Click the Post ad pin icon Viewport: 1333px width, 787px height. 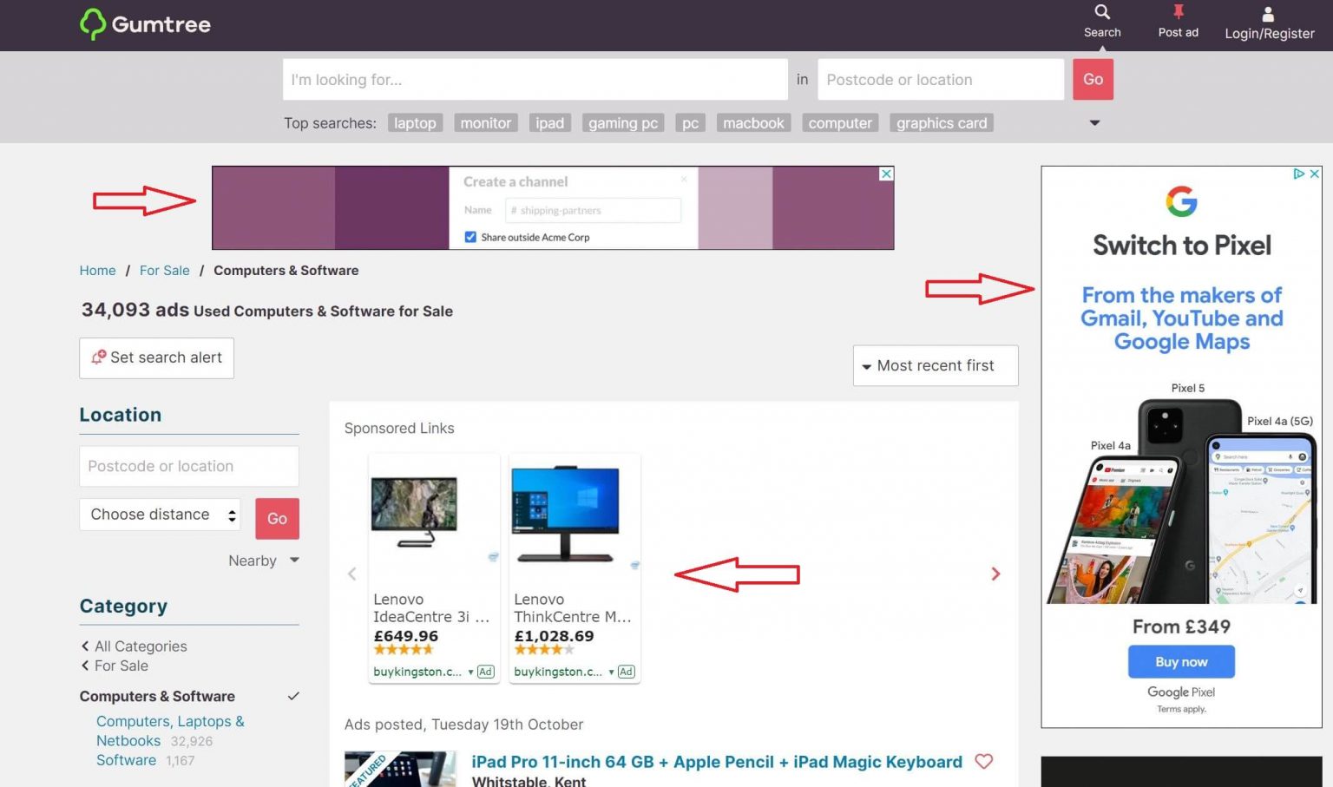[x=1177, y=12]
